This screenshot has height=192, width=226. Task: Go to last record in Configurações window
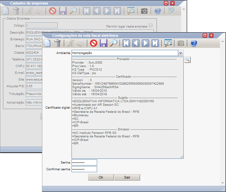pos(155,43)
